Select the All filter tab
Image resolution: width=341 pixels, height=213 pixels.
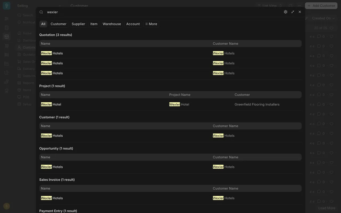43,24
